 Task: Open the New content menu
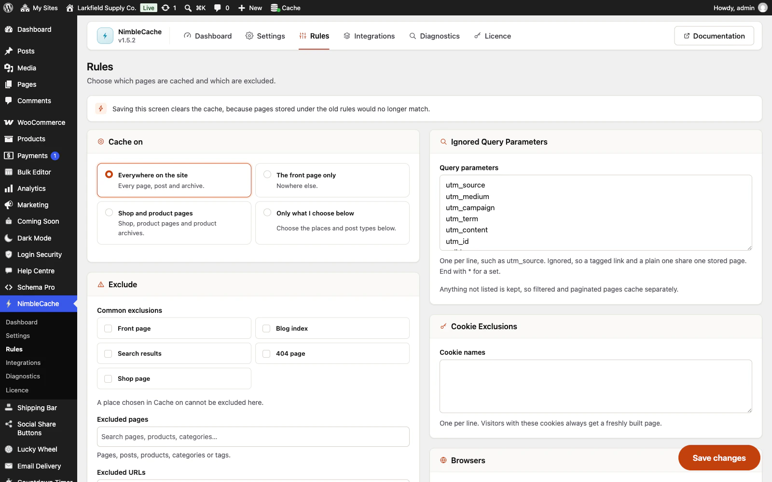tap(250, 8)
